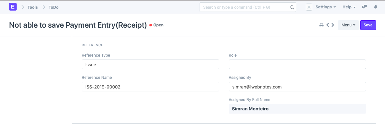Go to the next document arrow
This screenshot has width=385, height=130.
(333, 25)
